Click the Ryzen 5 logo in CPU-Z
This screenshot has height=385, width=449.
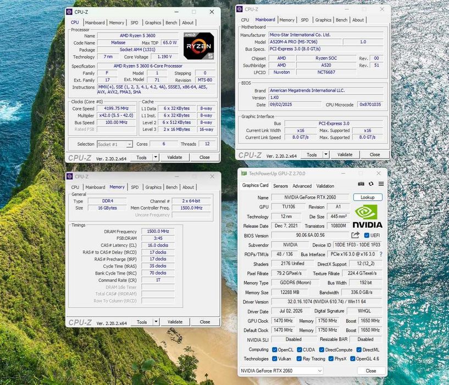199,46
